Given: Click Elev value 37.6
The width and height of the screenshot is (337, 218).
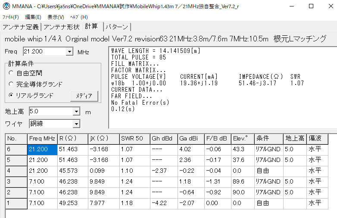Looking at the screenshot, I should point(243,160).
